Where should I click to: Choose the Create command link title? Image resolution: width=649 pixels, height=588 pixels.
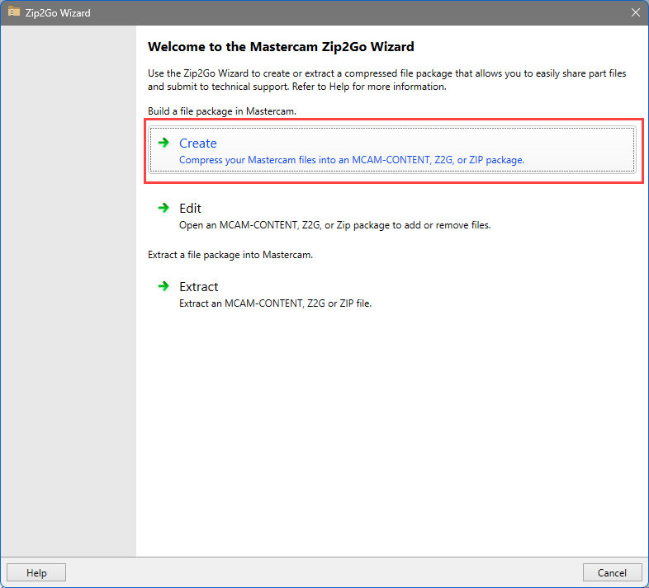click(x=198, y=143)
